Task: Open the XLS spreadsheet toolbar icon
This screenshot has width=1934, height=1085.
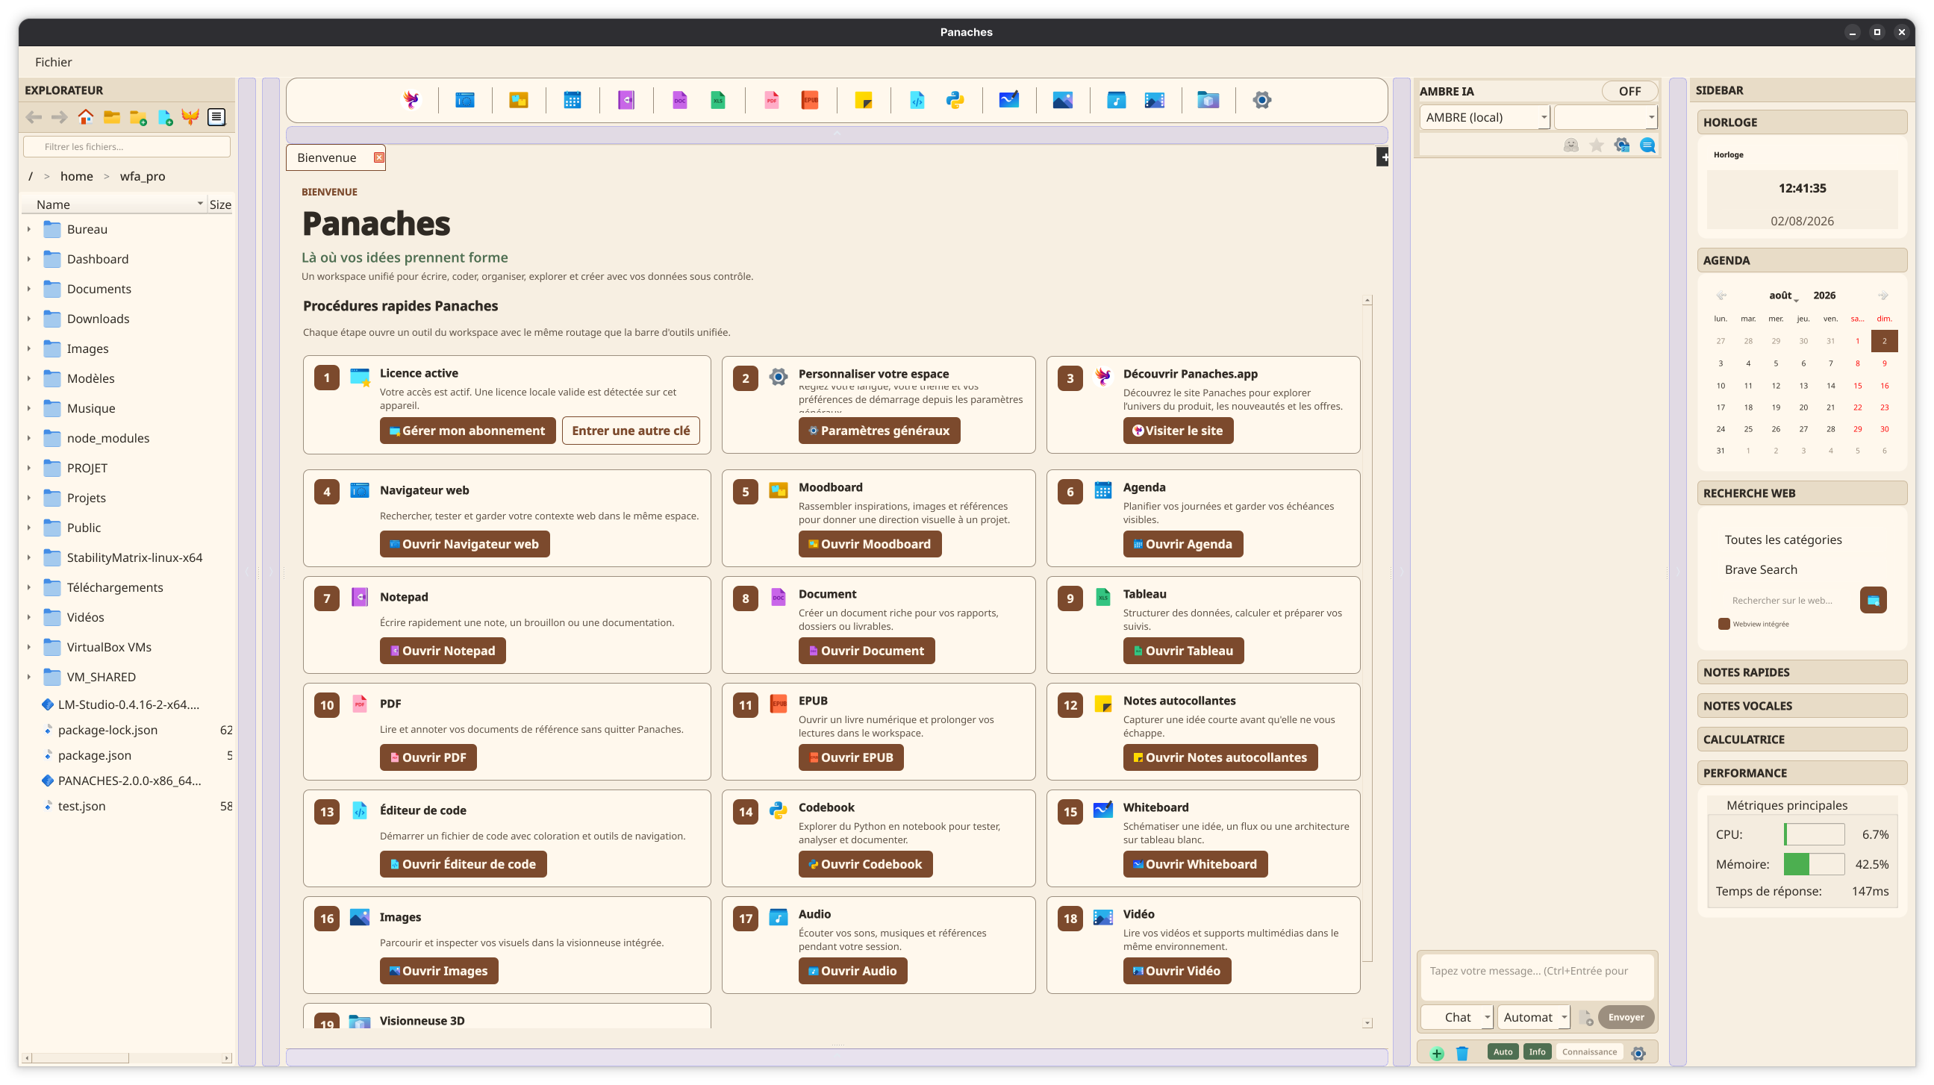Action: [x=718, y=100]
